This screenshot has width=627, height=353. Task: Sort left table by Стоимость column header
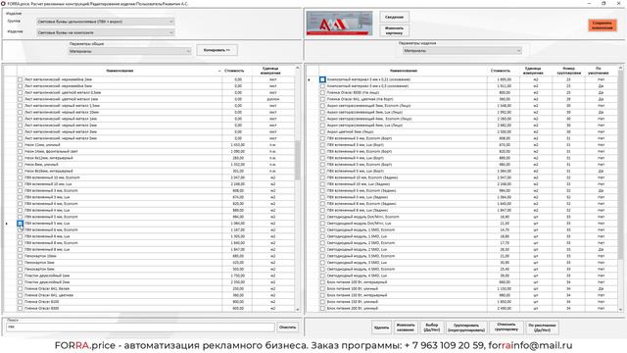coord(234,71)
